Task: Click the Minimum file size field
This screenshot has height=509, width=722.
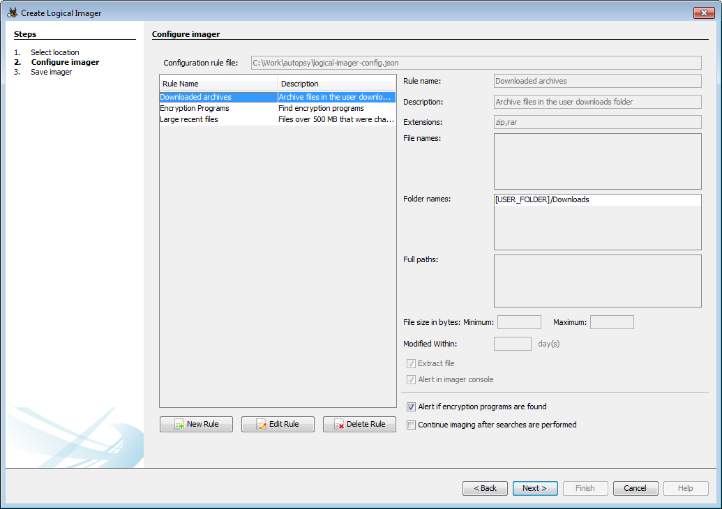Action: [x=519, y=322]
